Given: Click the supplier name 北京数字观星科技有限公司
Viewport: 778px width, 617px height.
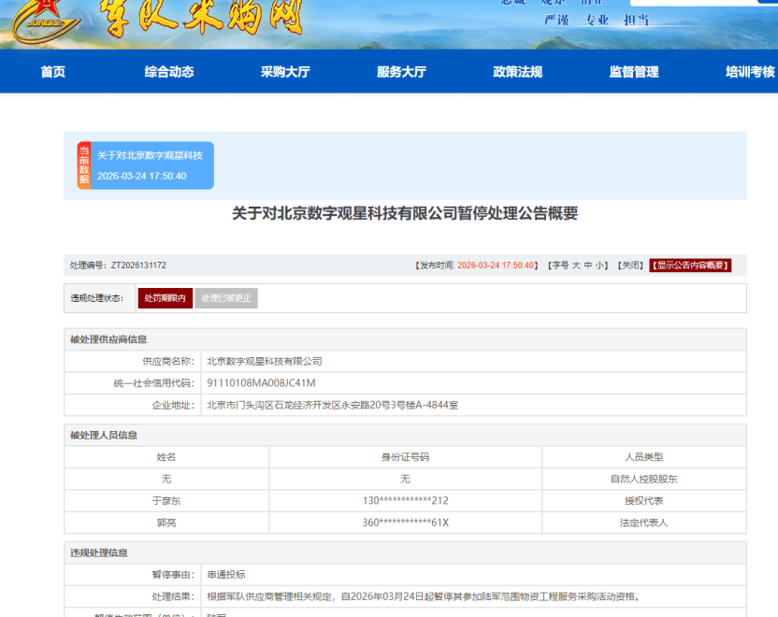Looking at the screenshot, I should coord(265,361).
